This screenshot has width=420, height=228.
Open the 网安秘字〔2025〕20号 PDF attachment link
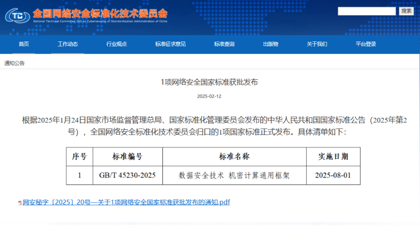[126, 202]
